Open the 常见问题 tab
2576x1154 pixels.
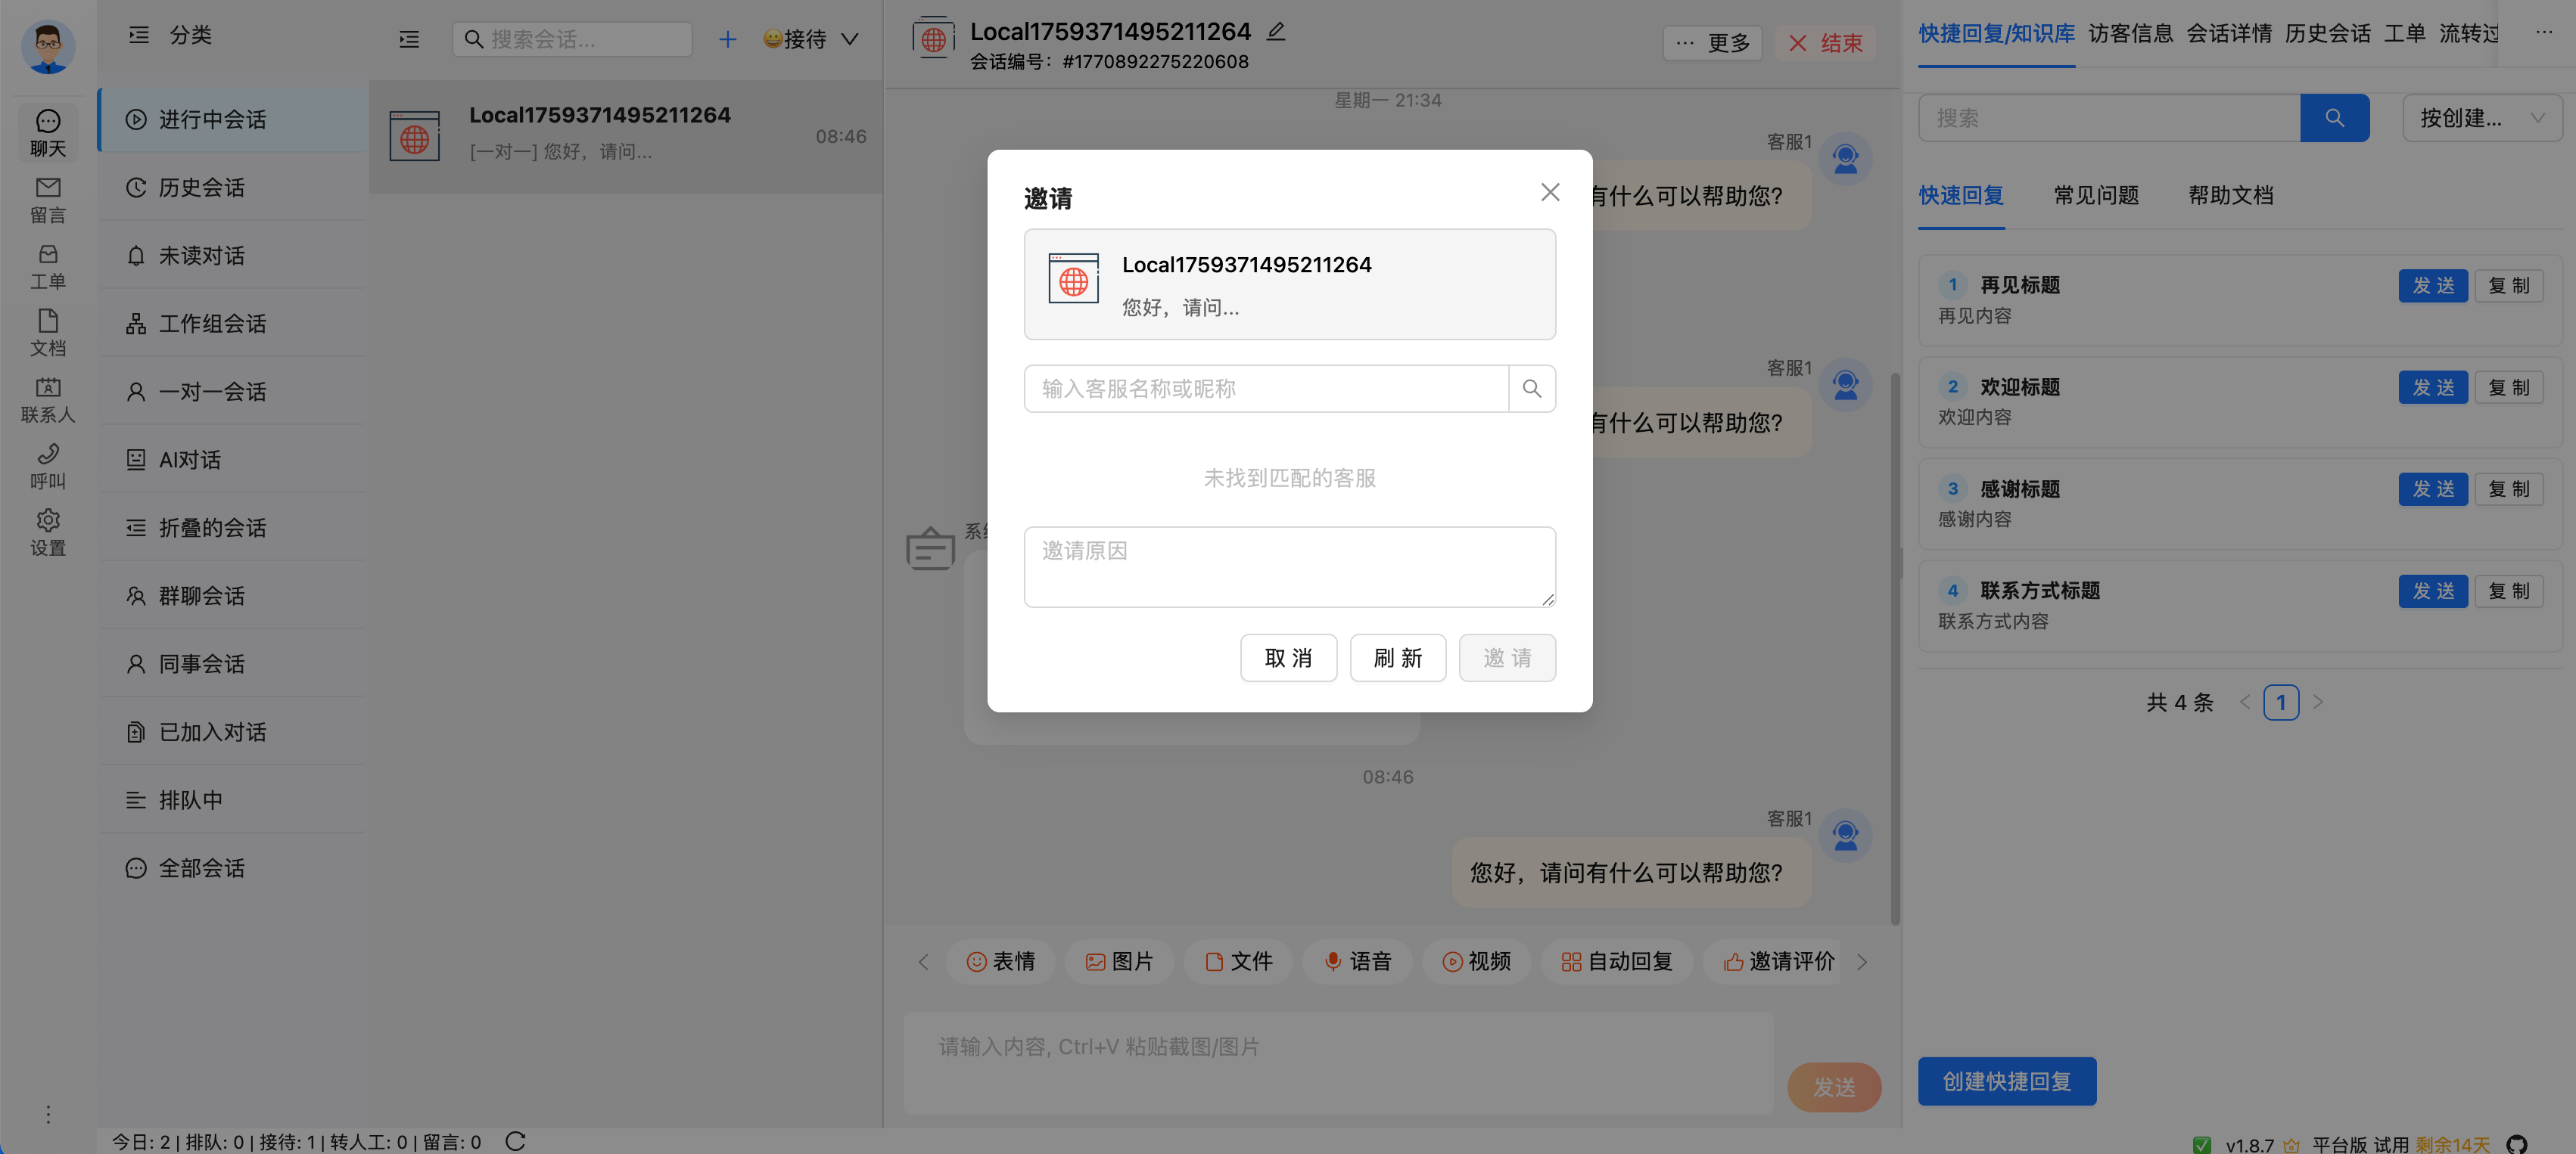2095,195
